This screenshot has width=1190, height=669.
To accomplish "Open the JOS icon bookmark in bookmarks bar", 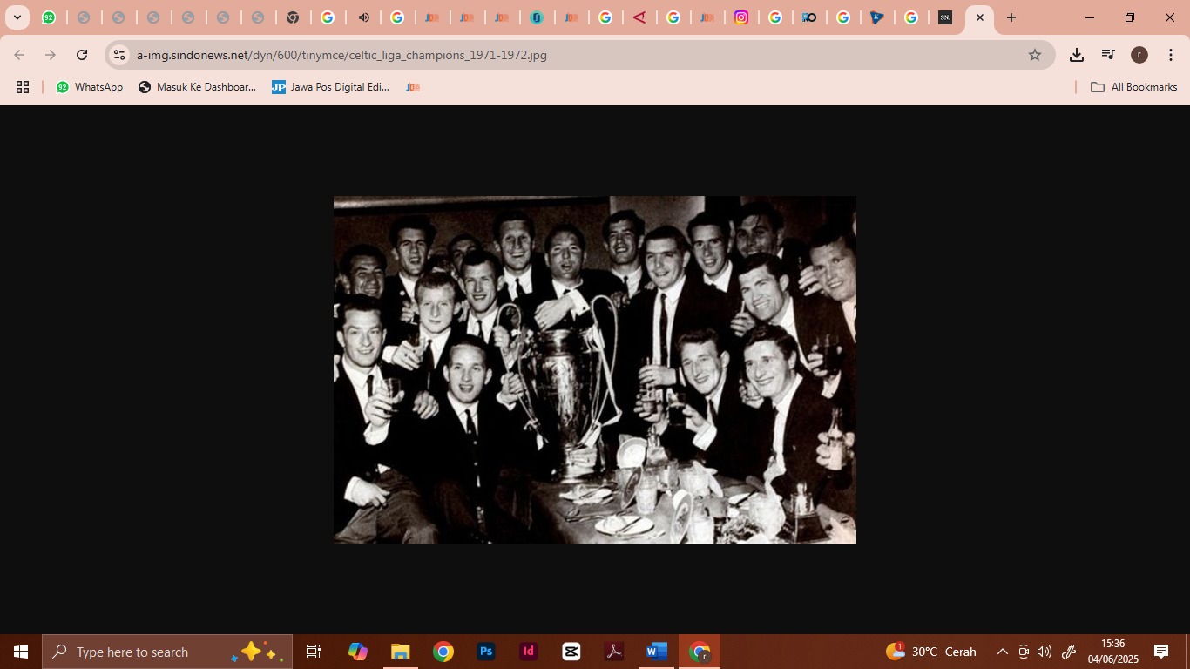I will pos(413,87).
